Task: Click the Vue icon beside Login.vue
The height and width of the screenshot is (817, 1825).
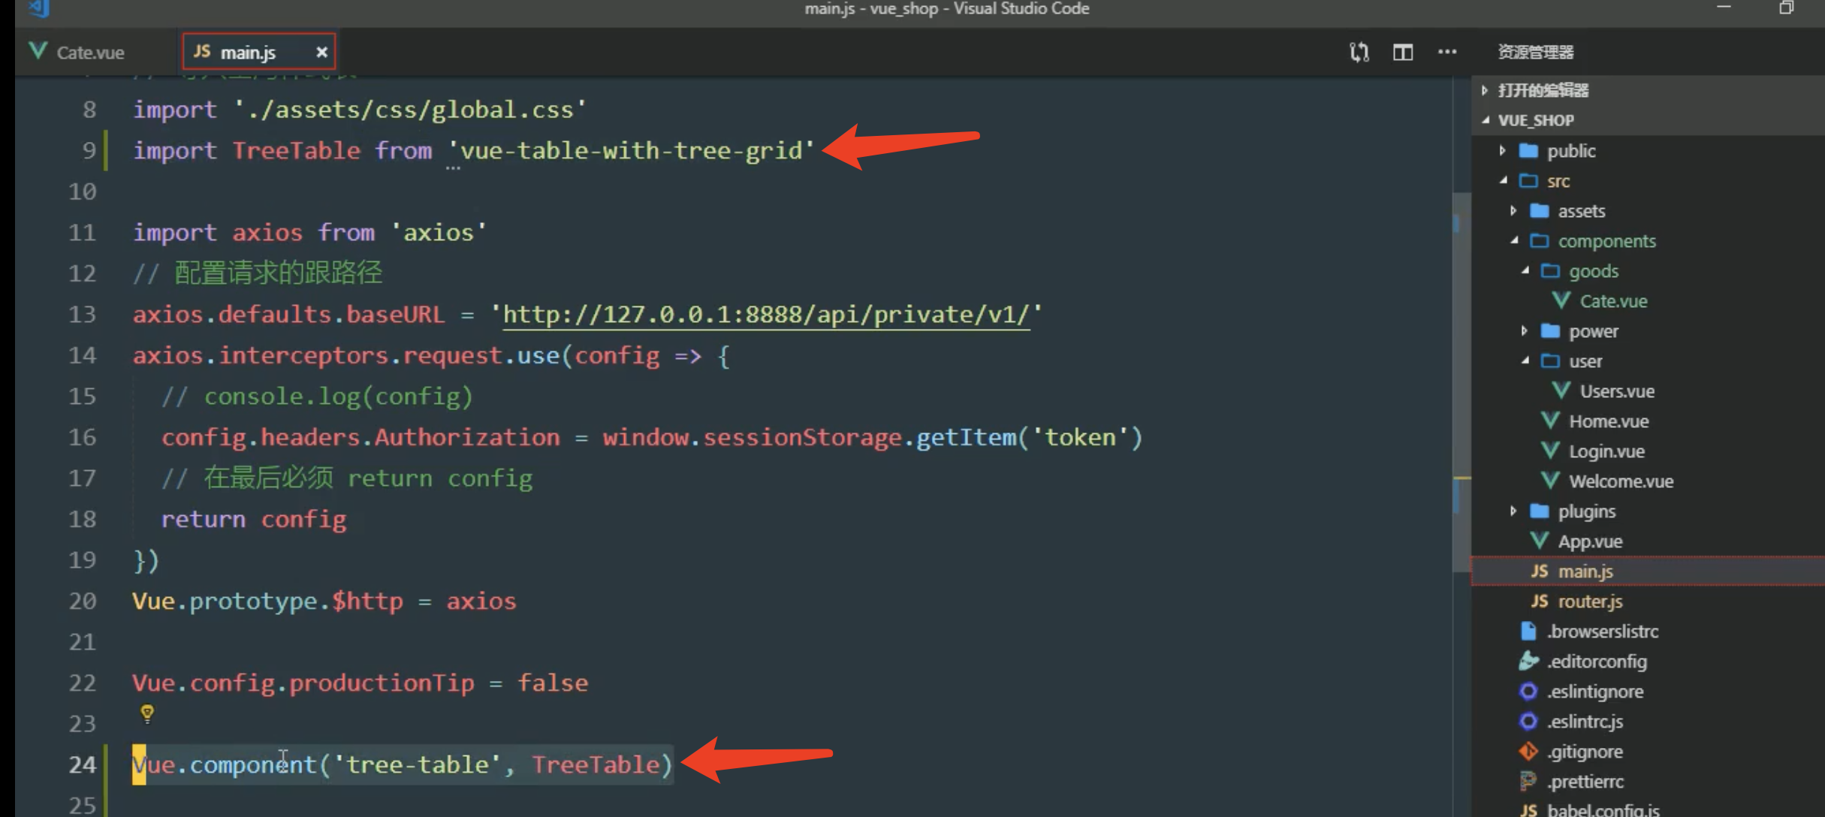Action: point(1550,451)
